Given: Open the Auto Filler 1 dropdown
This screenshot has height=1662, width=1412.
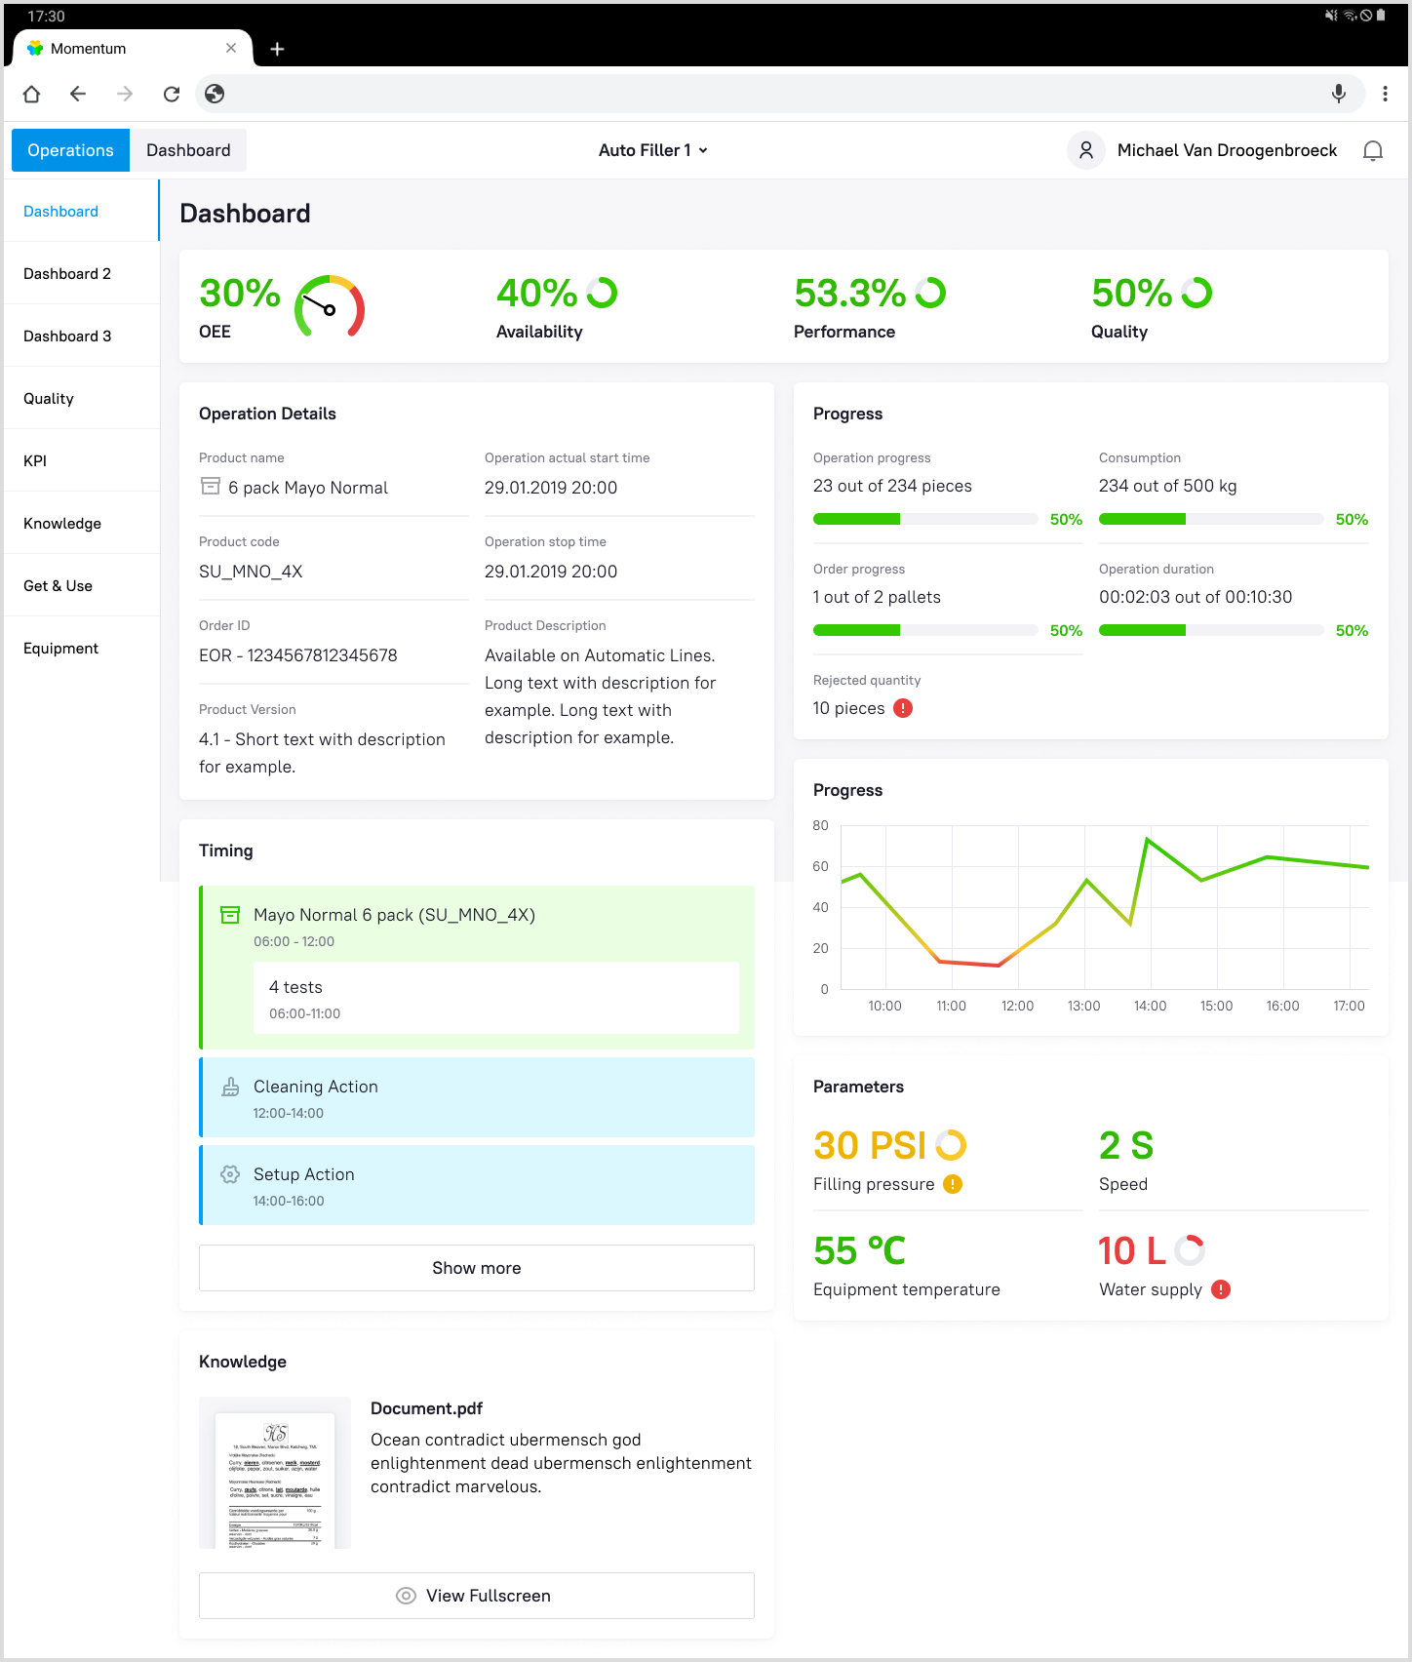Looking at the screenshot, I should pyautogui.click(x=653, y=150).
